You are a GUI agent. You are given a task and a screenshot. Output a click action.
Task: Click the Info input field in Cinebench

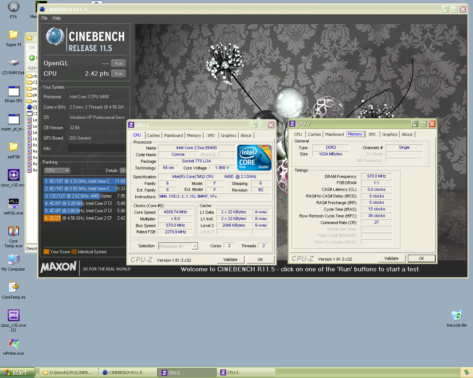click(x=97, y=148)
